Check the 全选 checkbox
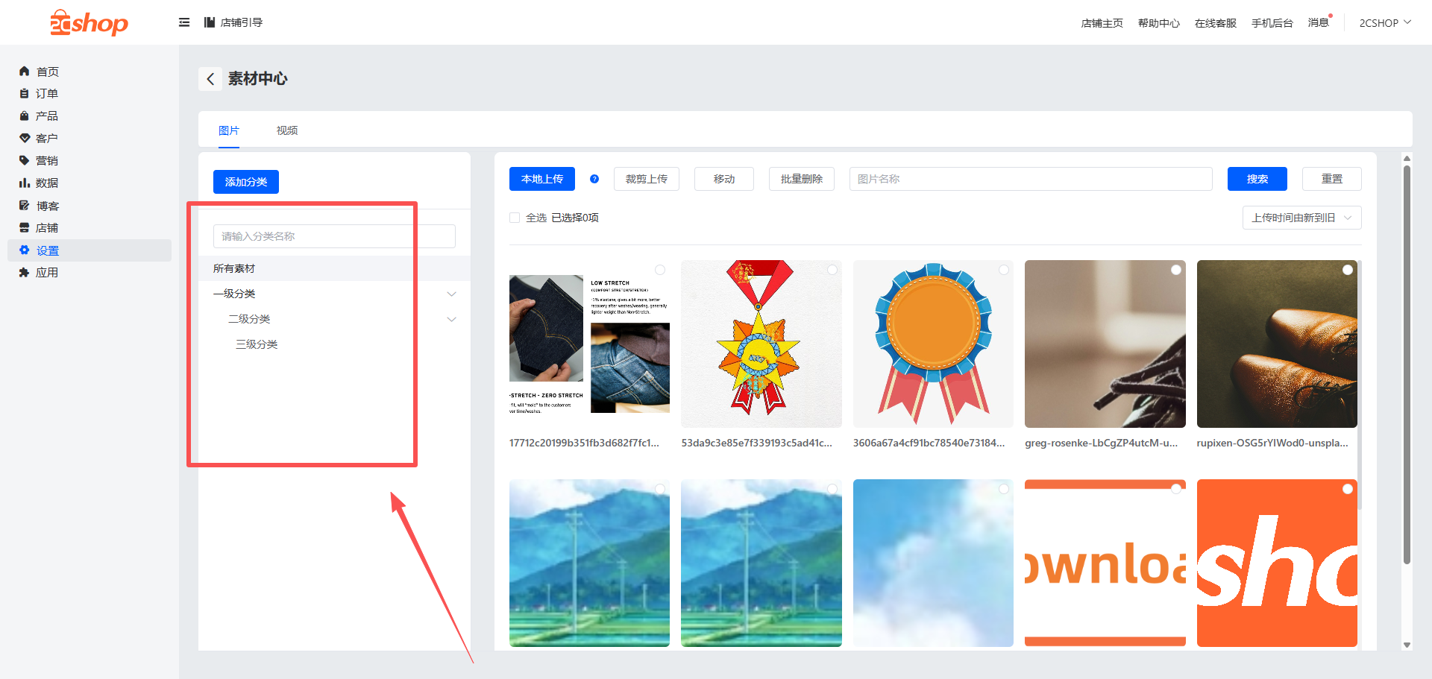Image resolution: width=1432 pixels, height=679 pixels. pos(515,218)
